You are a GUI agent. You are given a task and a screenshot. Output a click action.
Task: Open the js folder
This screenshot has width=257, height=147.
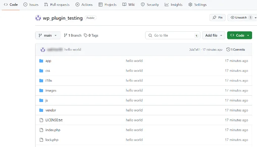click(x=46, y=100)
